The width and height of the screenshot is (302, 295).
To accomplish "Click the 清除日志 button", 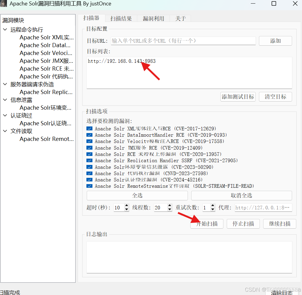I will pyautogui.click(x=282, y=292).
